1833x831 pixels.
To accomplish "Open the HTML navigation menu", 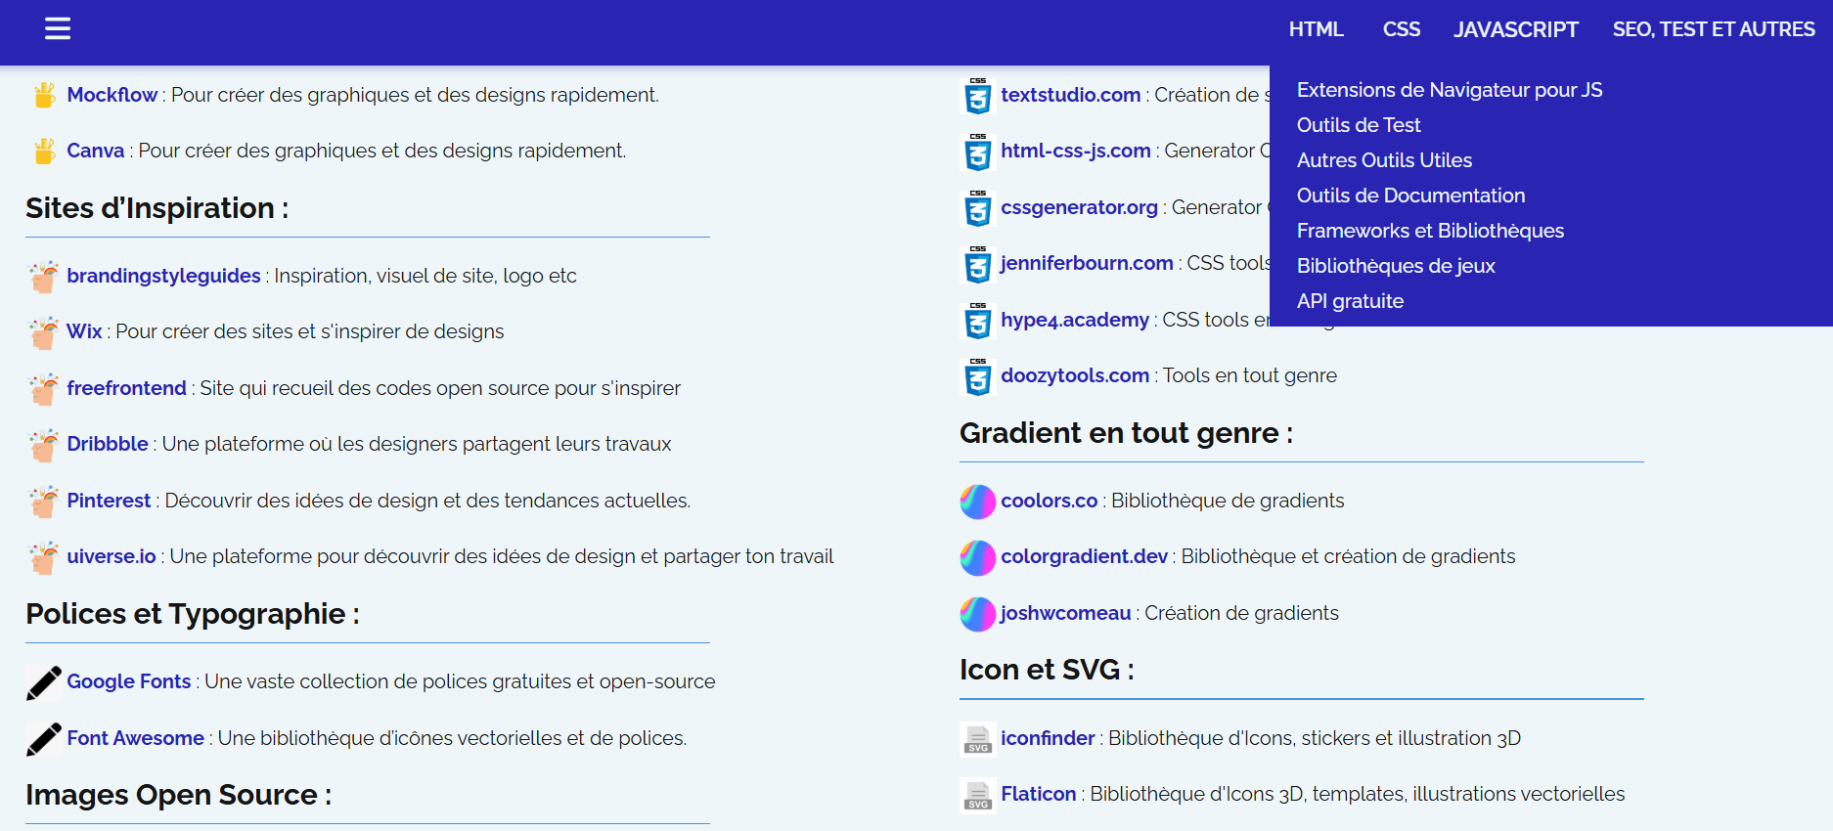I will [1316, 29].
